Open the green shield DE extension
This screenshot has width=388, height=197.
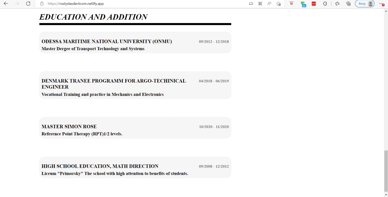click(x=303, y=4)
